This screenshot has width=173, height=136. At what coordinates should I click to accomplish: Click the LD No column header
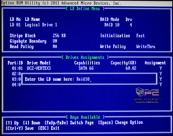click(x=15, y=19)
